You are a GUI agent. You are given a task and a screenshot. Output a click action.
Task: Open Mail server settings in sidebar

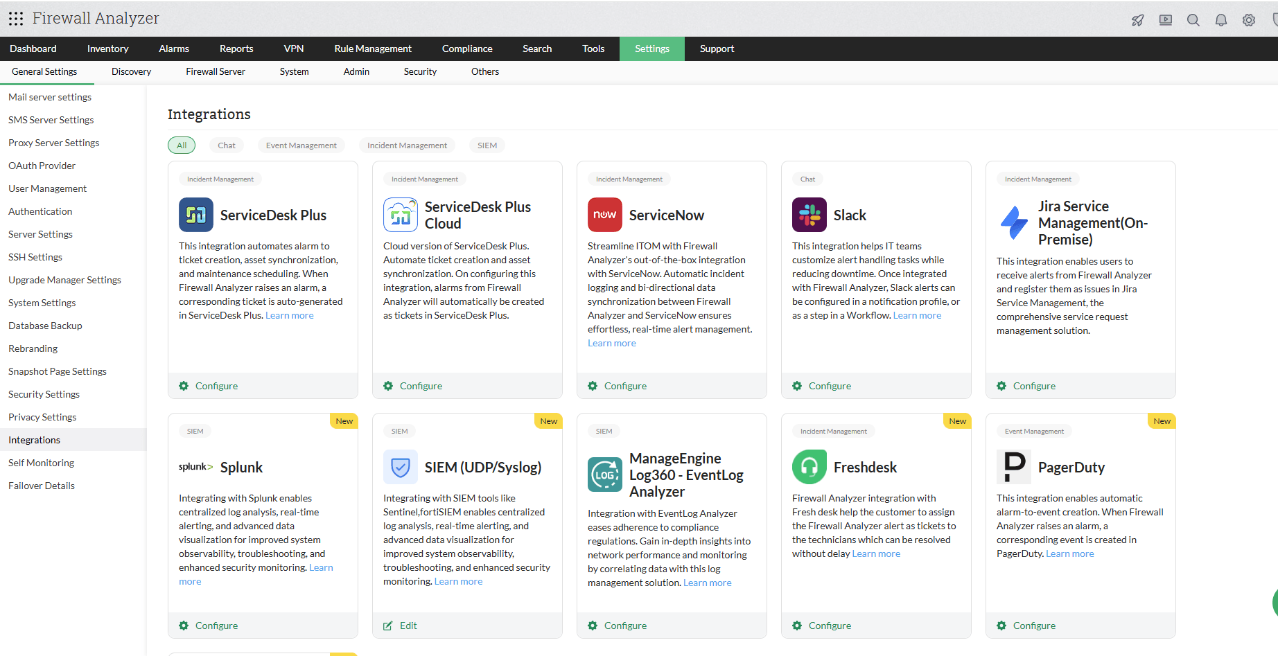coord(50,97)
